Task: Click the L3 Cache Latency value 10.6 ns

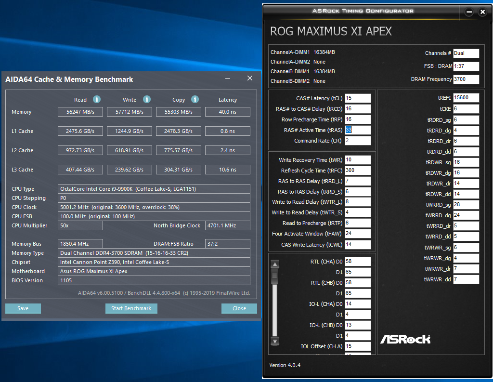Action: (x=228, y=170)
